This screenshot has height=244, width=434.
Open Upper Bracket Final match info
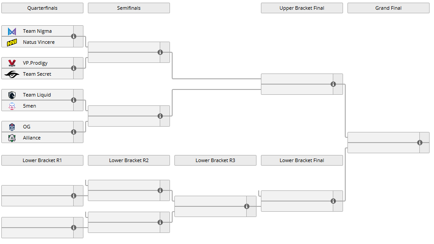(333, 84)
